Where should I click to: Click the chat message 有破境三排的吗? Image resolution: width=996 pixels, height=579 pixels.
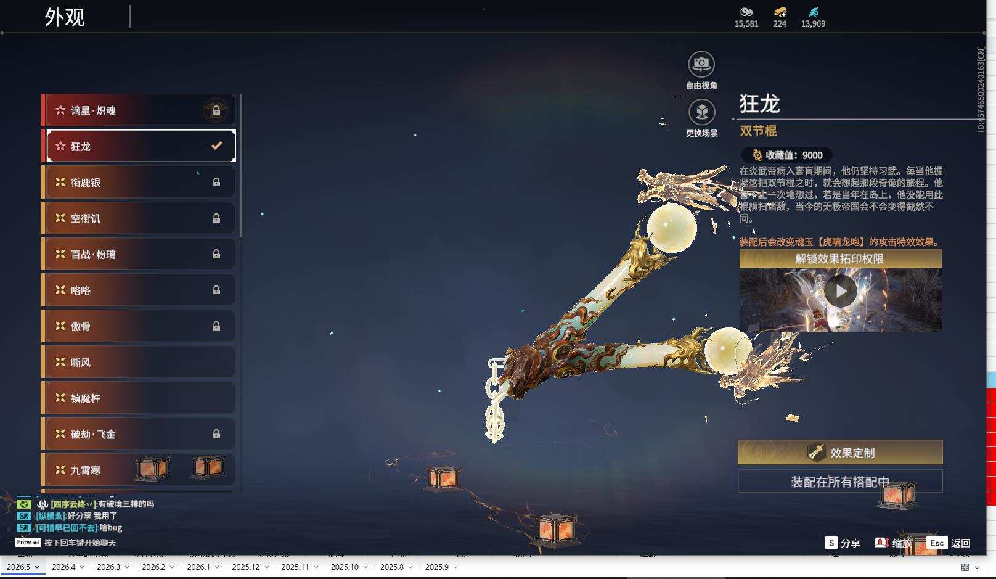tap(126, 504)
